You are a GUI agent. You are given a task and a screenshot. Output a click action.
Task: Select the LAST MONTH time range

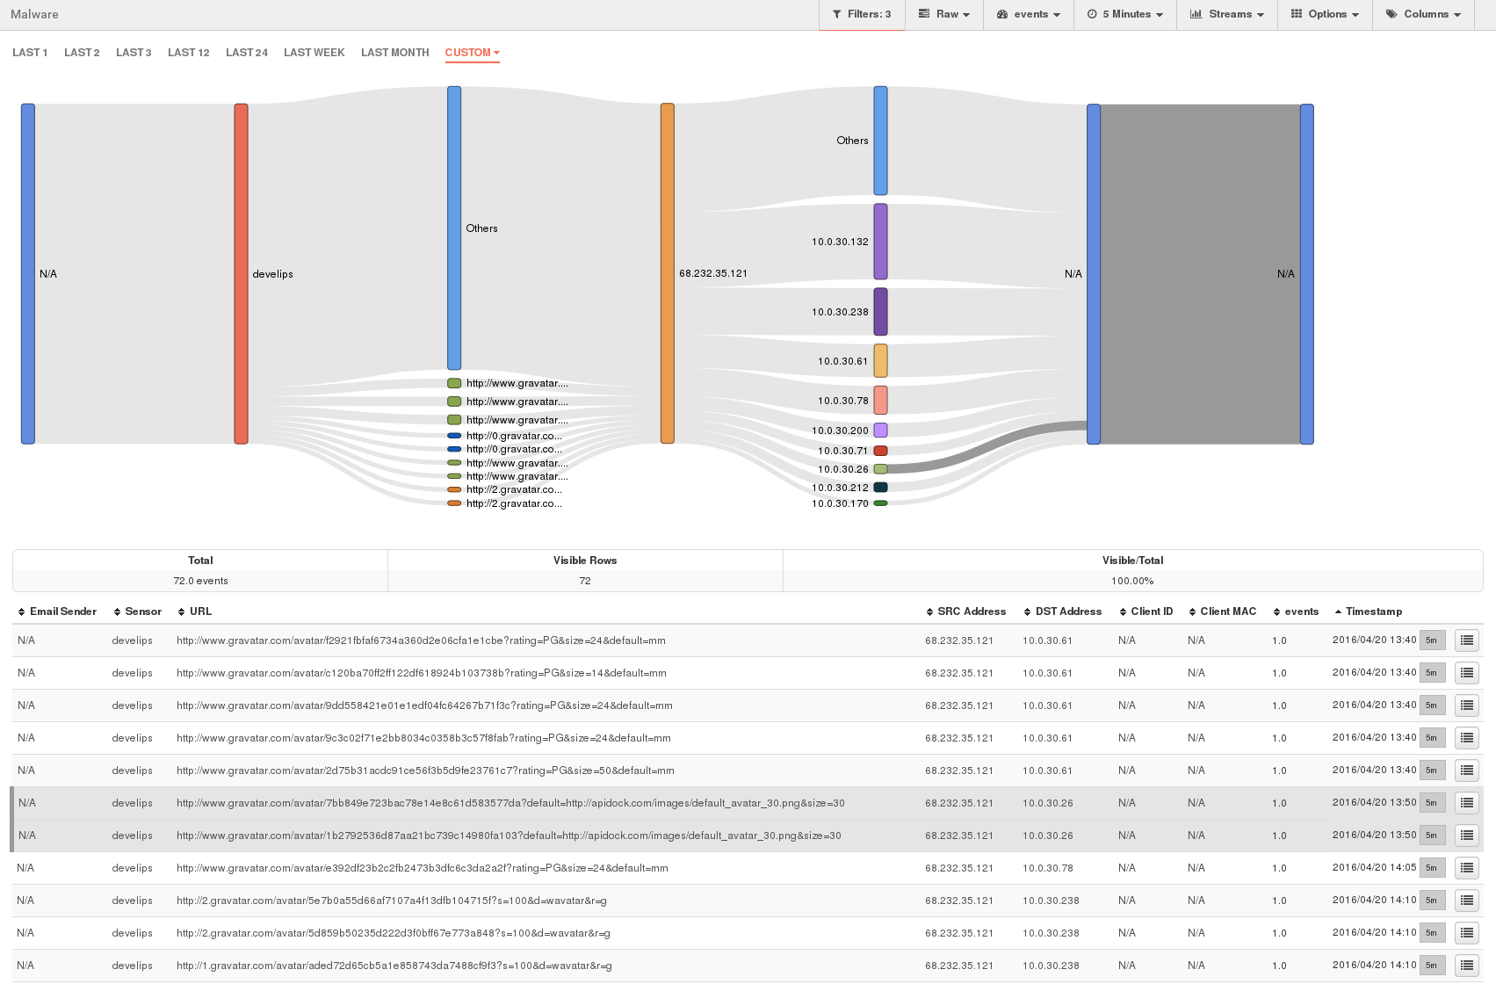click(395, 53)
